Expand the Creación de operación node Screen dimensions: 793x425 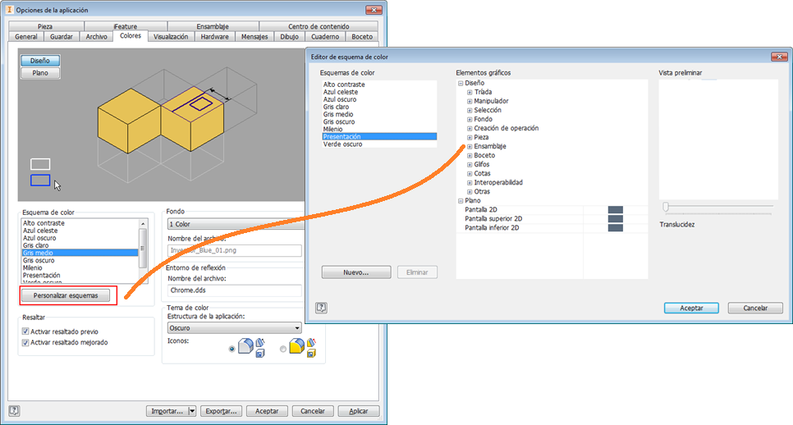[470, 128]
